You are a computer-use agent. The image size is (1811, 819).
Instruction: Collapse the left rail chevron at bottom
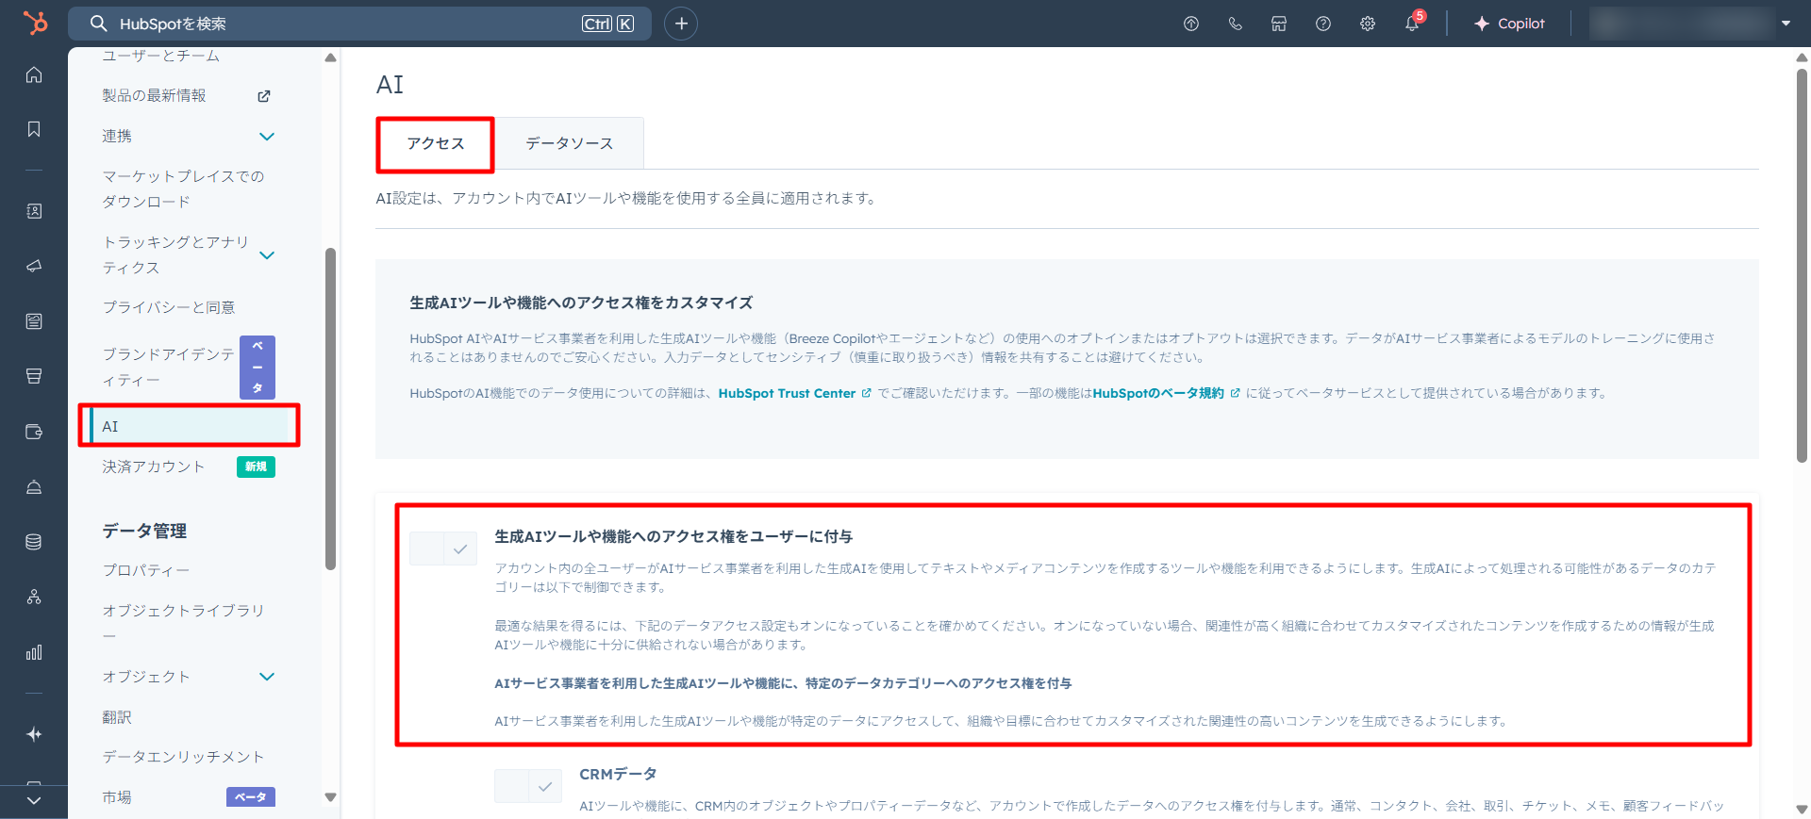coord(34,800)
